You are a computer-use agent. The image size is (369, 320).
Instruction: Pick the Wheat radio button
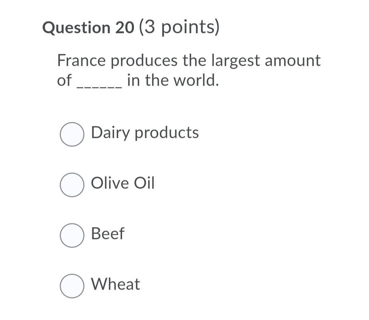72,286
